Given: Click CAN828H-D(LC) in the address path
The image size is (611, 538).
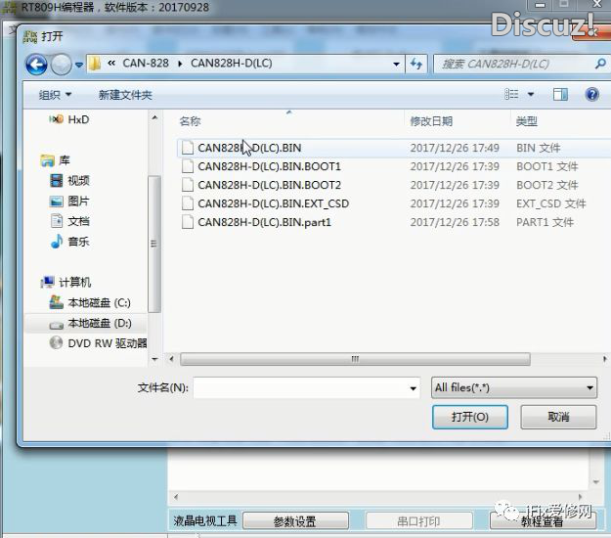Looking at the screenshot, I should coord(232,64).
